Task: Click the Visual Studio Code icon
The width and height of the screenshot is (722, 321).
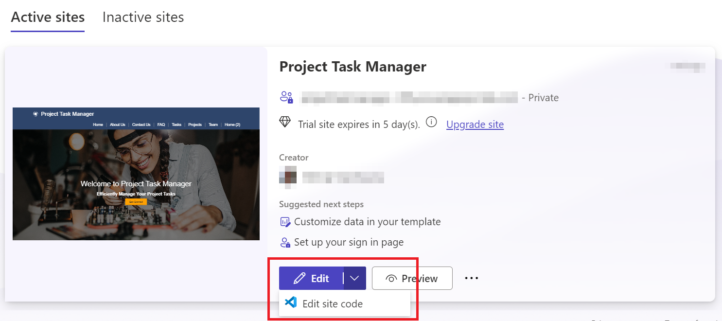Action: tap(291, 303)
